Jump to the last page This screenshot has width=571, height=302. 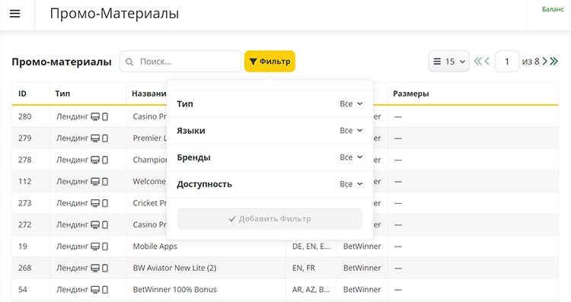(554, 62)
